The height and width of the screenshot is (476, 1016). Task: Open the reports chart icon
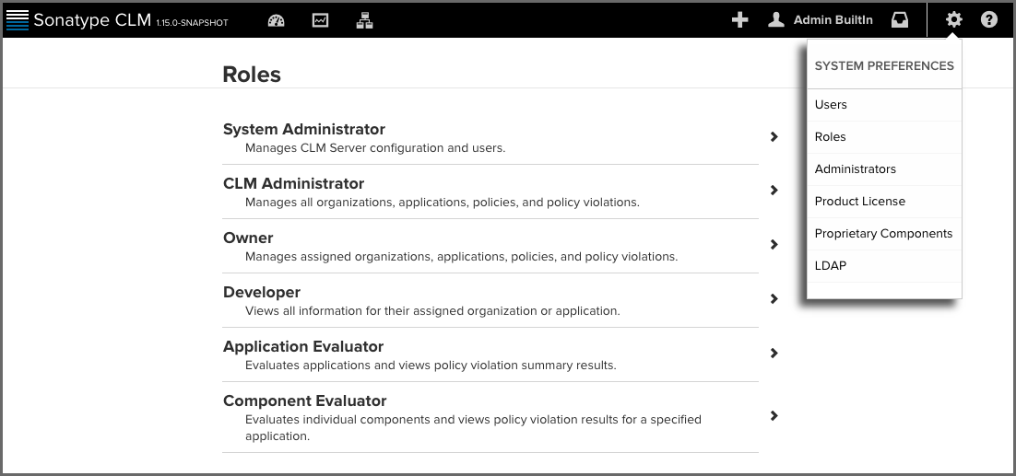(x=320, y=20)
